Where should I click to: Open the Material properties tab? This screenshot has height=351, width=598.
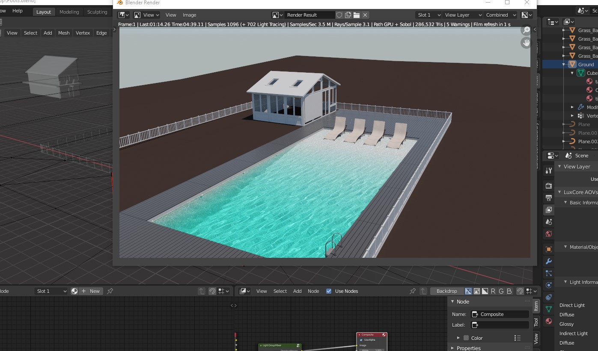[549, 321]
